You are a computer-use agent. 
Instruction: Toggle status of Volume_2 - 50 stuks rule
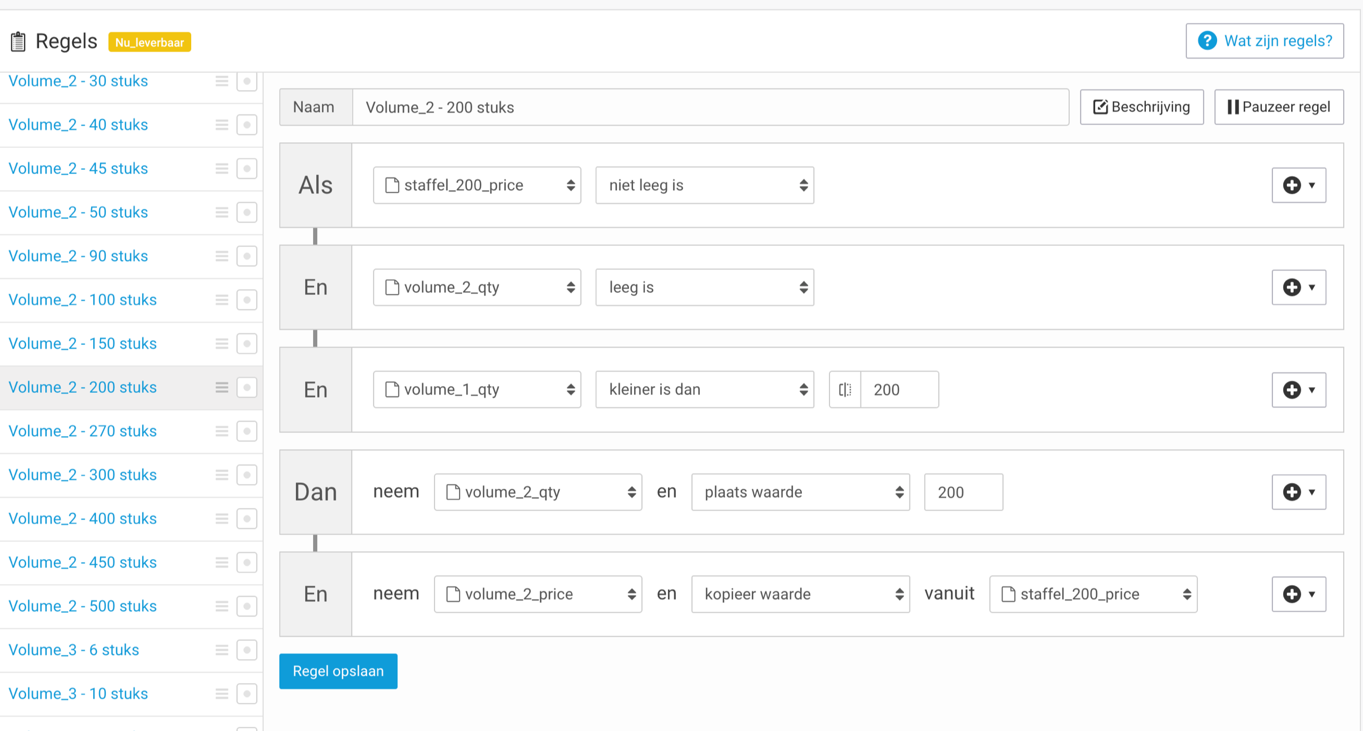[x=247, y=212]
